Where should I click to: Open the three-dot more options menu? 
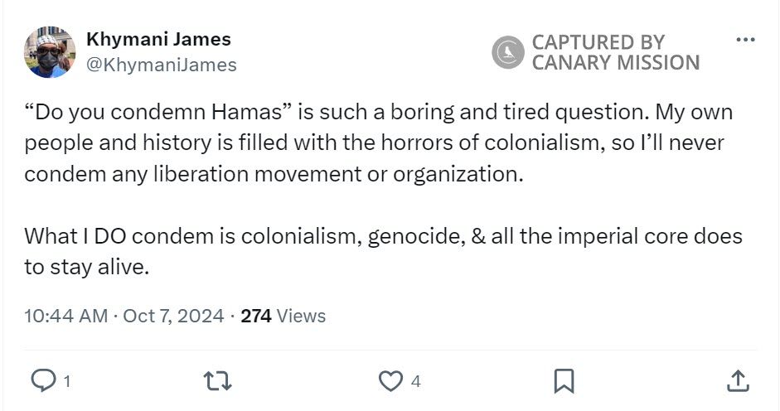(x=745, y=40)
